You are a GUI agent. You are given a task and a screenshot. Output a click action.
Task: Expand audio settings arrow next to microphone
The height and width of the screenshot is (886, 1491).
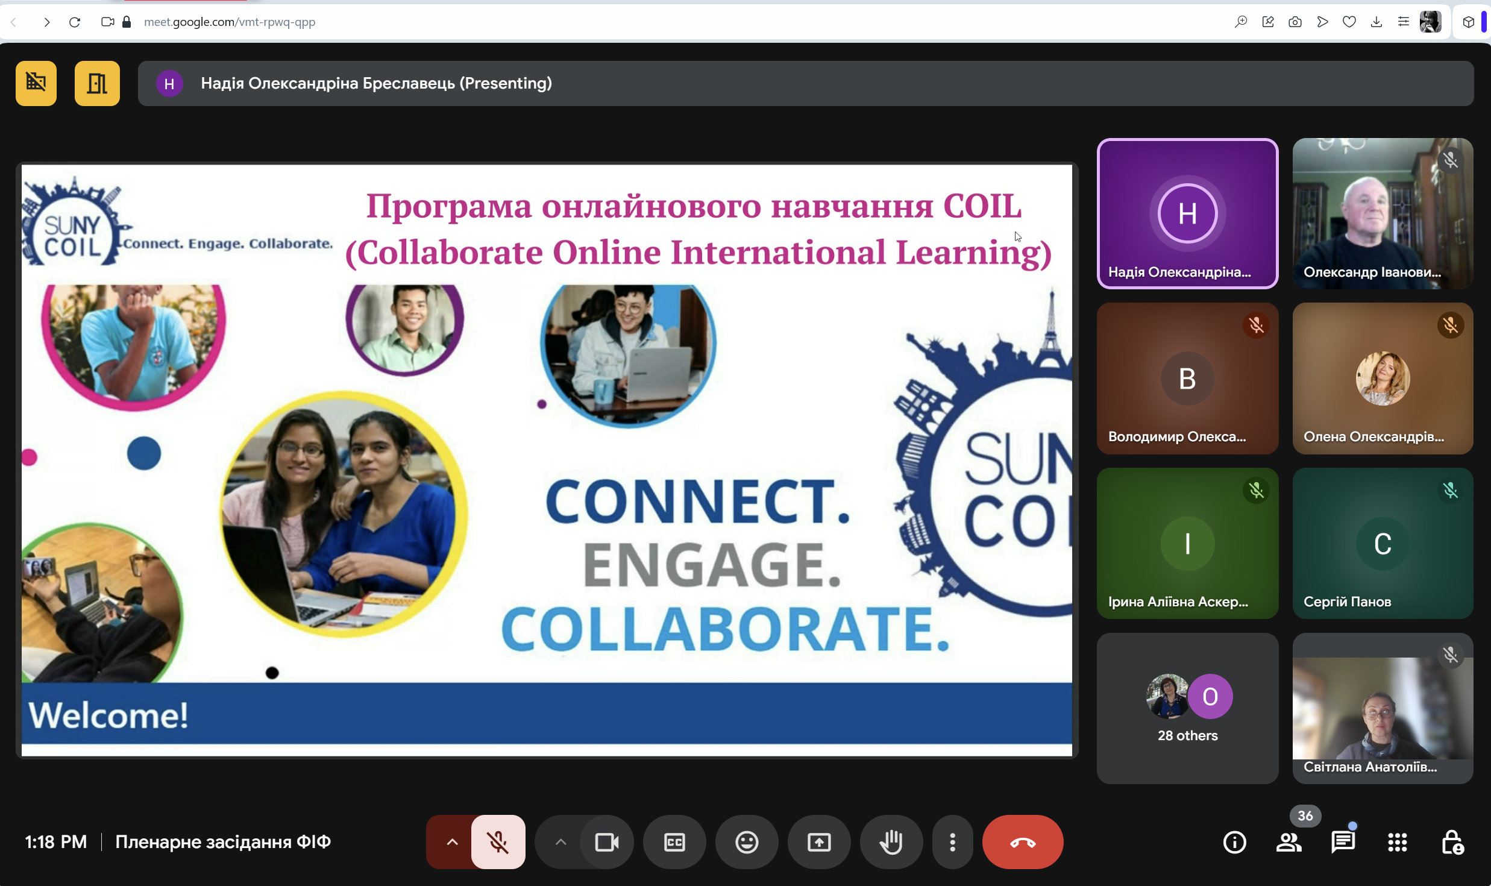(x=451, y=842)
